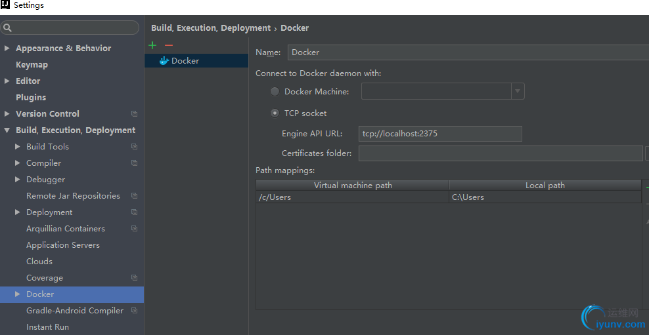Click Build, Execution, Deployment breadcrumb
The height and width of the screenshot is (335, 649).
click(211, 28)
